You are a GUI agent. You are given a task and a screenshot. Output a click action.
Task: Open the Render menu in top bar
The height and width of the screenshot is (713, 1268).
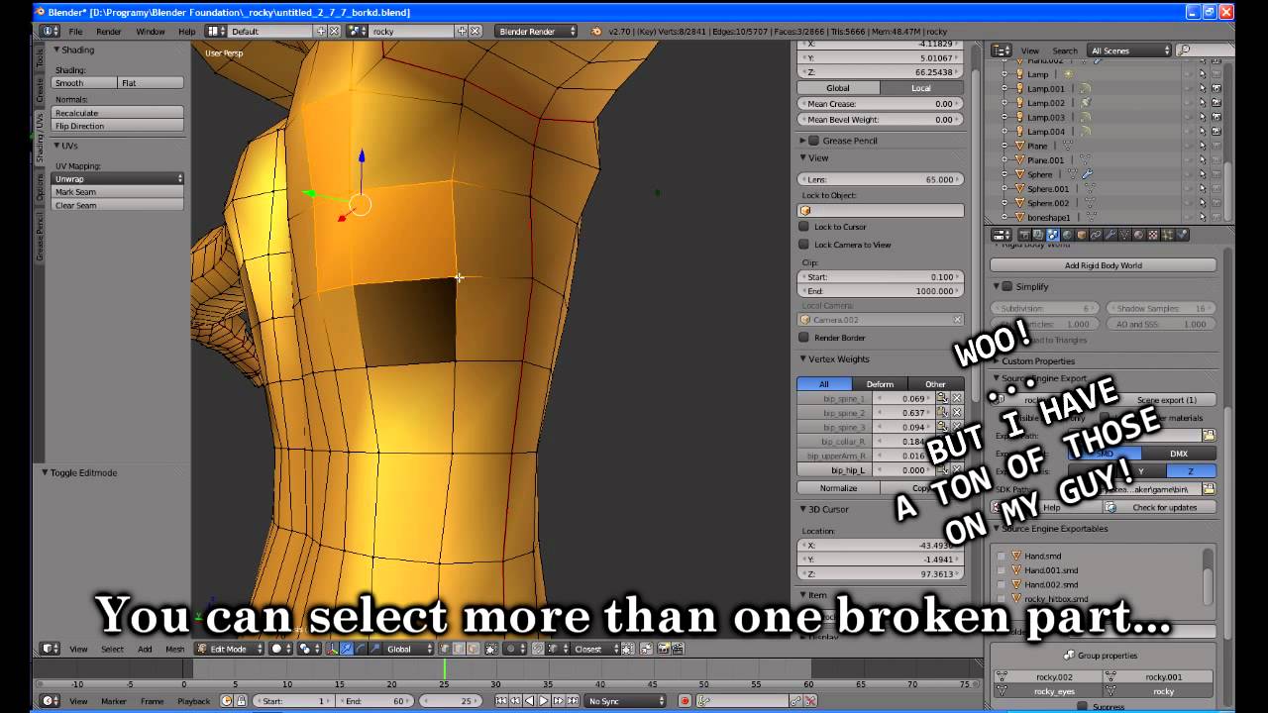pyautogui.click(x=109, y=31)
